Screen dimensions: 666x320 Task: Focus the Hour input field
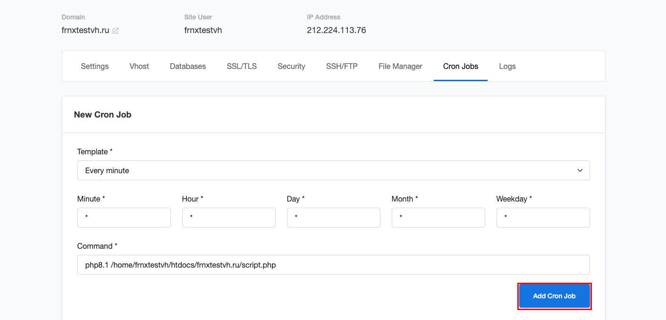pyautogui.click(x=229, y=218)
